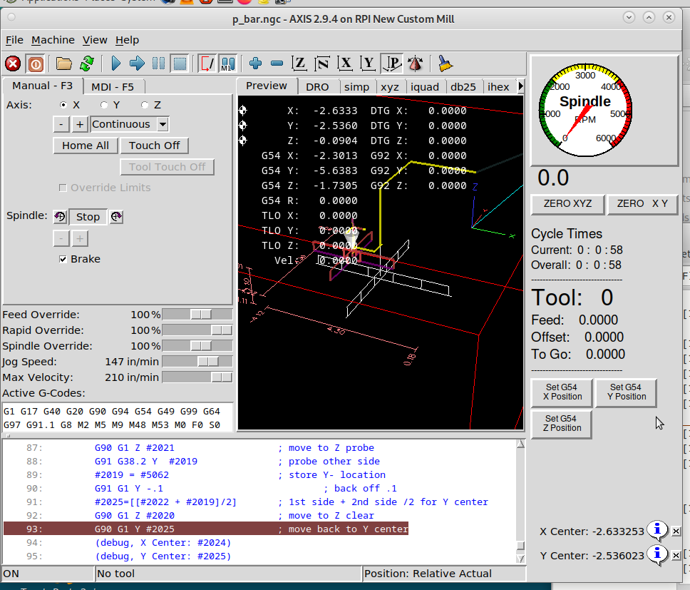
Task: Open the Machine menu
Action: click(53, 40)
